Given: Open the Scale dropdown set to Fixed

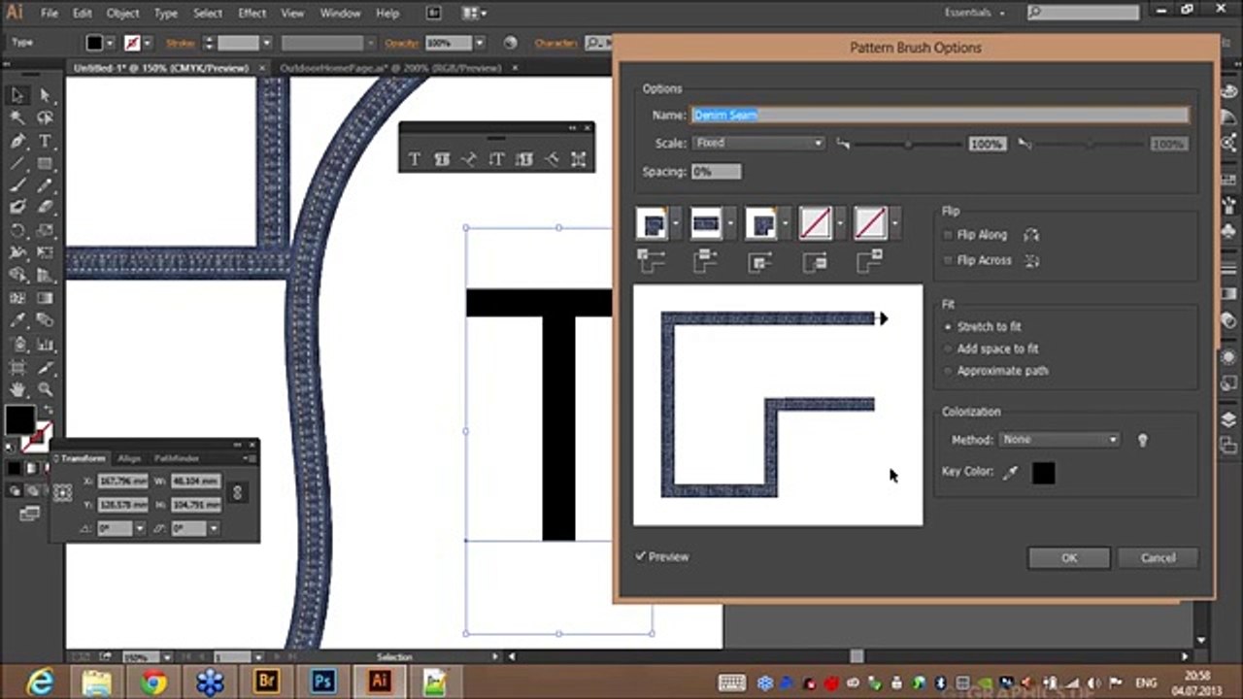Looking at the screenshot, I should tap(758, 143).
